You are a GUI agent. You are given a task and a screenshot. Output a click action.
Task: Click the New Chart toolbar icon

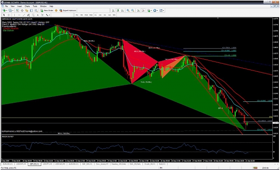(x=4, y=10)
